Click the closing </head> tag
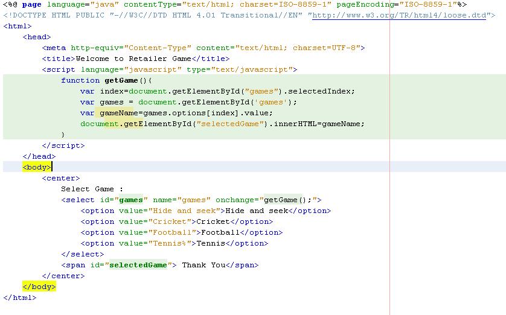 (x=39, y=156)
